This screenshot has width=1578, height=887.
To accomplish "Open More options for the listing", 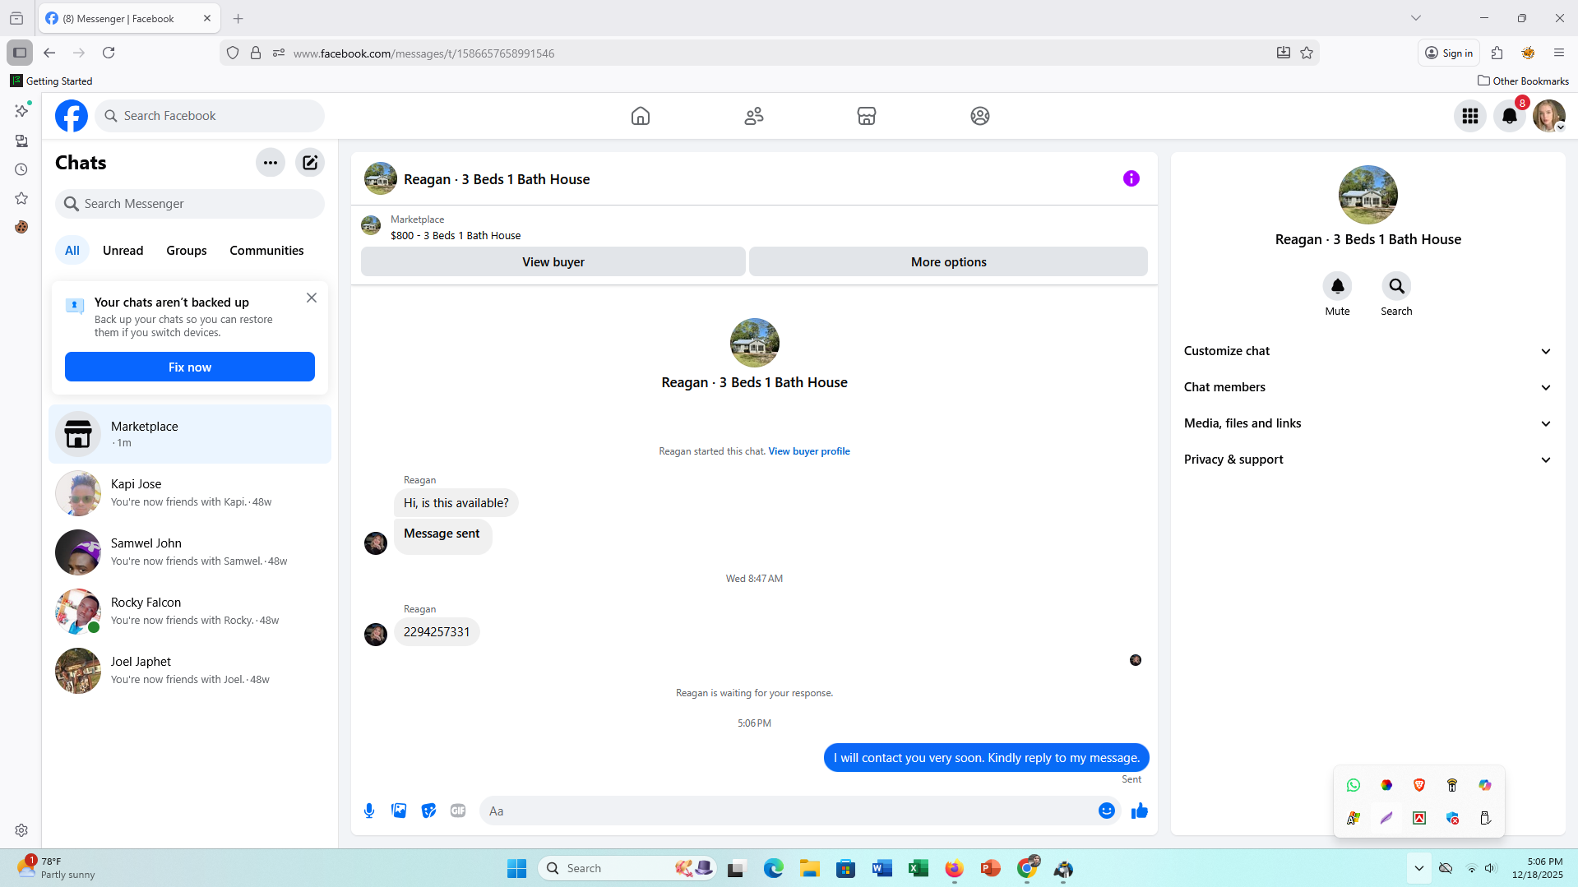I will click(949, 262).
